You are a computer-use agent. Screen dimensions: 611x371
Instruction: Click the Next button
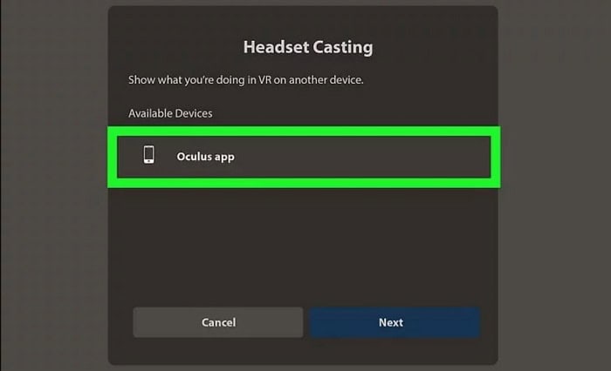click(395, 322)
